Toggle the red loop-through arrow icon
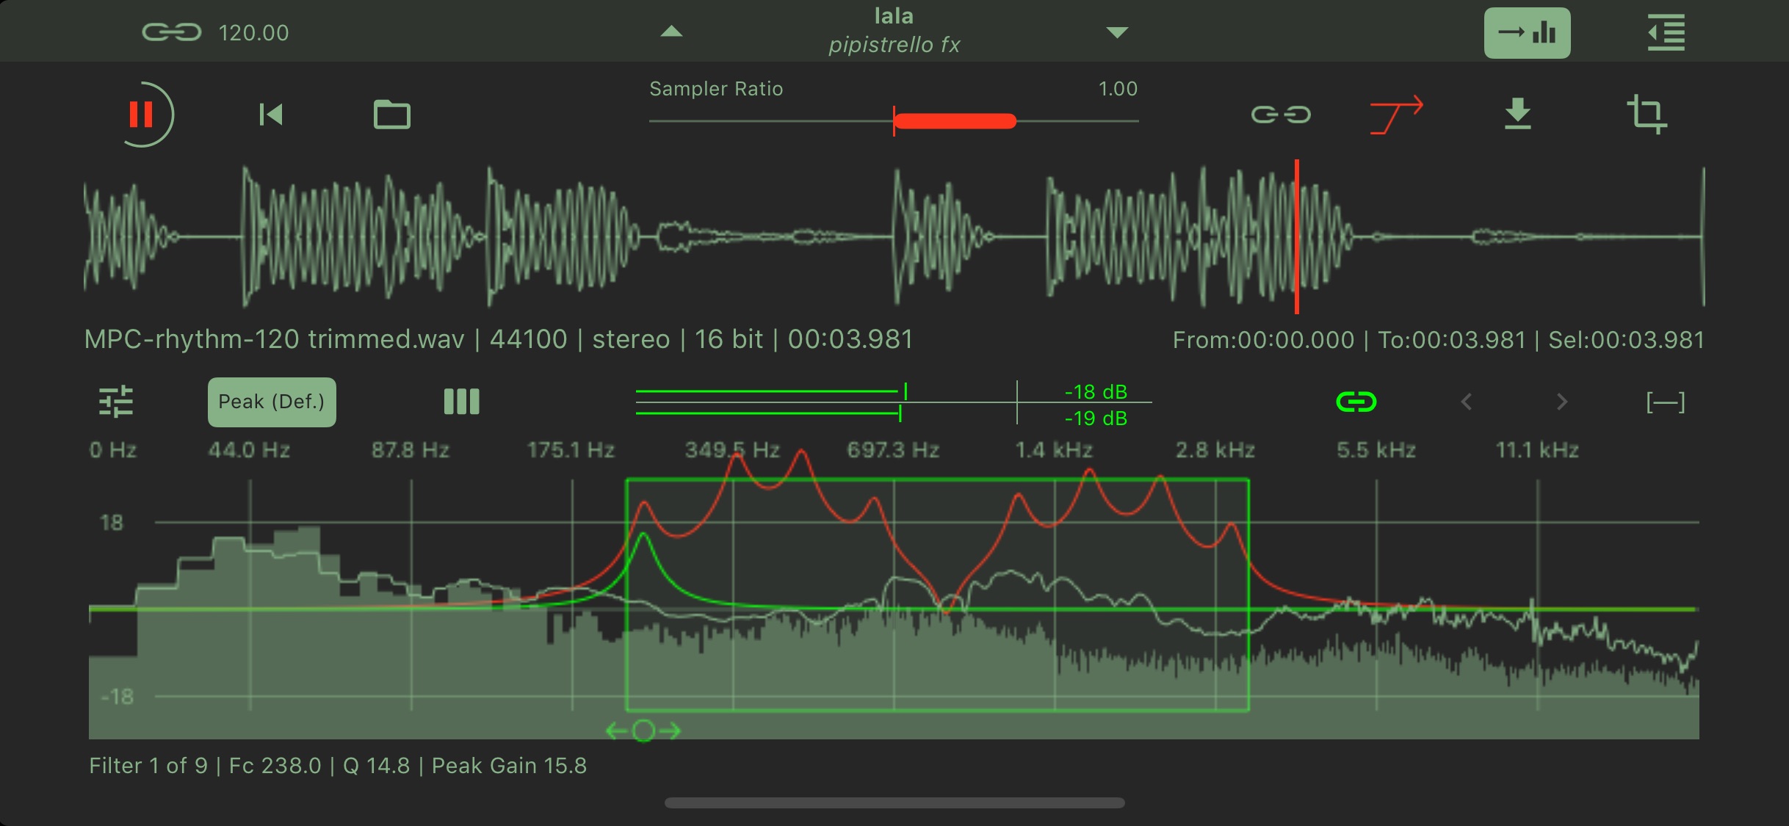 [1396, 115]
